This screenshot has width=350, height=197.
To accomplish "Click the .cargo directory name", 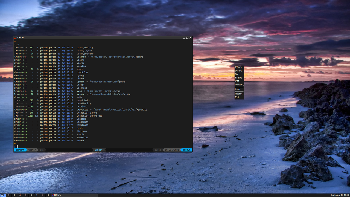I will 81,63.
